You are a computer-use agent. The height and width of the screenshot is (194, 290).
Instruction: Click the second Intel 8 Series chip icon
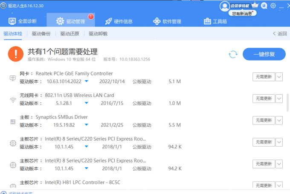[x=13, y=165]
